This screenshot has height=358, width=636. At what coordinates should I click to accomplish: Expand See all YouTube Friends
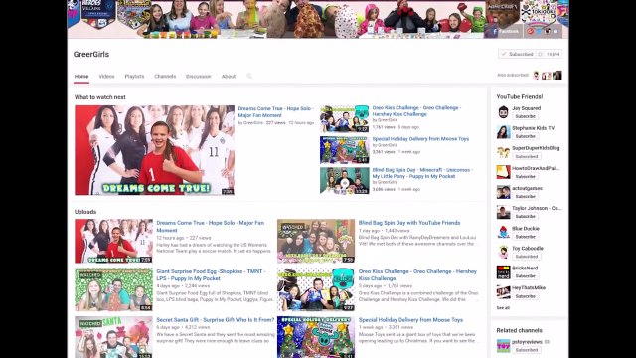click(x=503, y=308)
